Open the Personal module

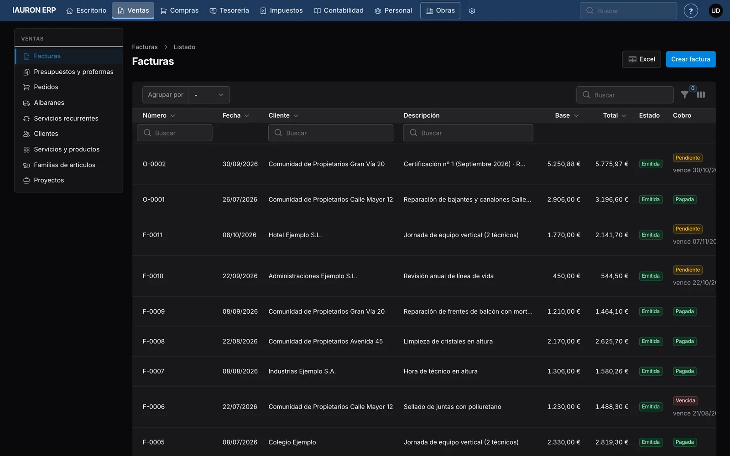[x=393, y=10]
